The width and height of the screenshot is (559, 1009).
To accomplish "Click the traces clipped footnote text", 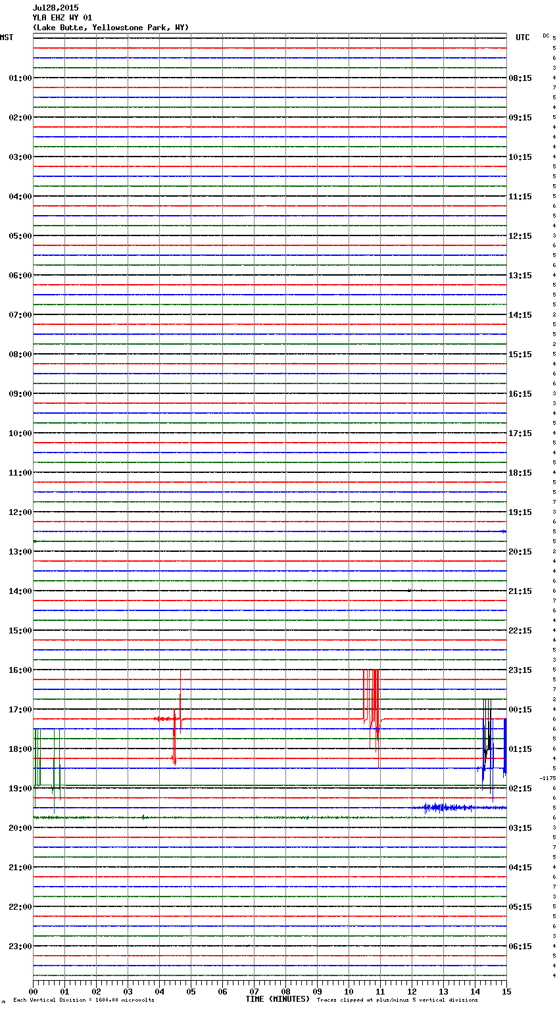I will click(x=397, y=1000).
